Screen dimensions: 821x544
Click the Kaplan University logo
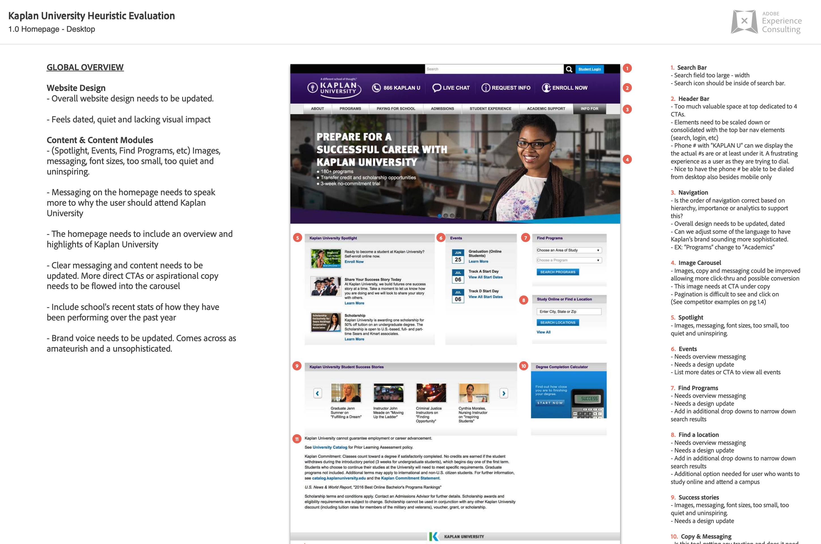[334, 88]
